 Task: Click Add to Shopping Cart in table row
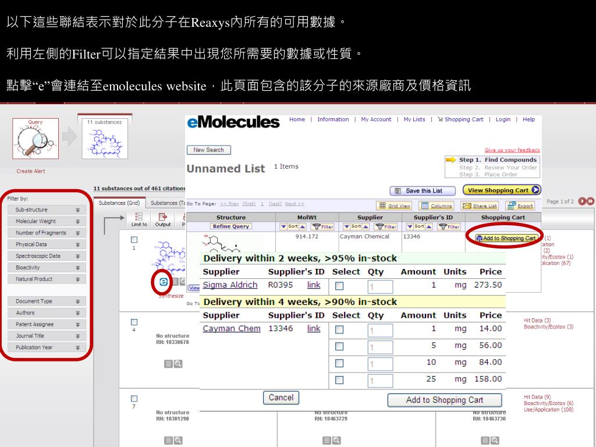point(506,238)
